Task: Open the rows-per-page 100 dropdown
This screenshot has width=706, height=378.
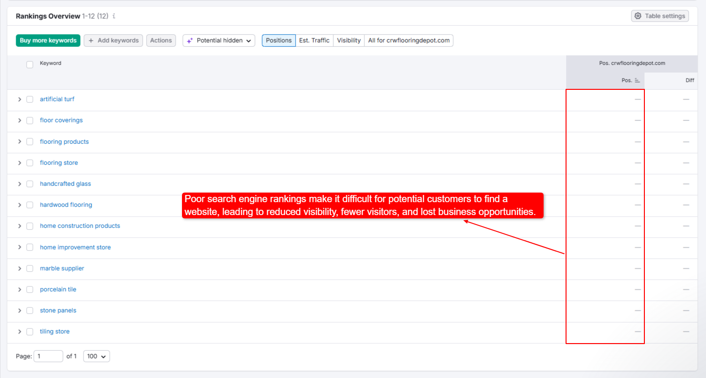Action: click(x=96, y=356)
